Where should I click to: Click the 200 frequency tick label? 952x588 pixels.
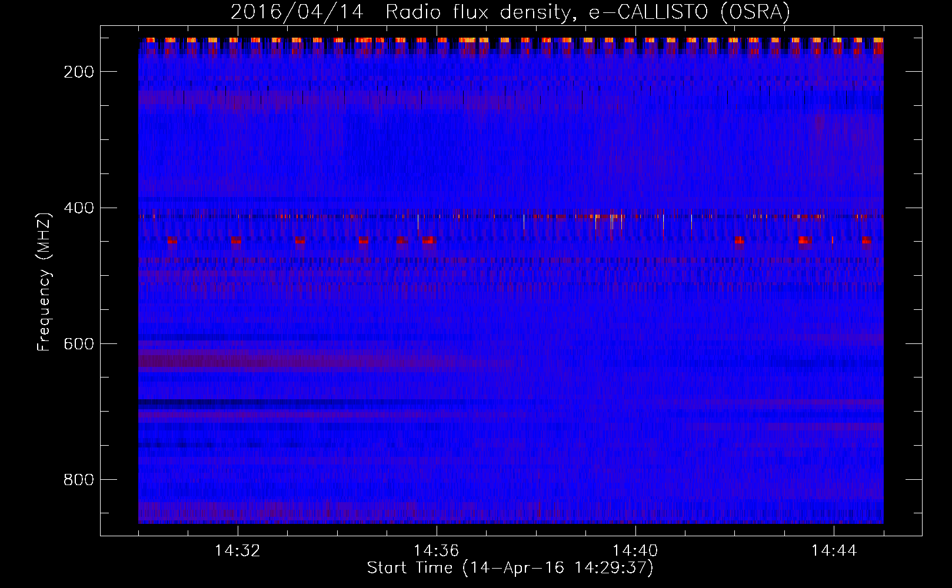click(78, 72)
